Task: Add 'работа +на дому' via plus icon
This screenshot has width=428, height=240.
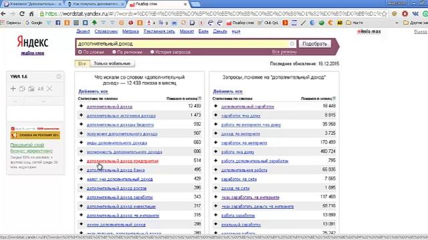Action: [215, 151]
